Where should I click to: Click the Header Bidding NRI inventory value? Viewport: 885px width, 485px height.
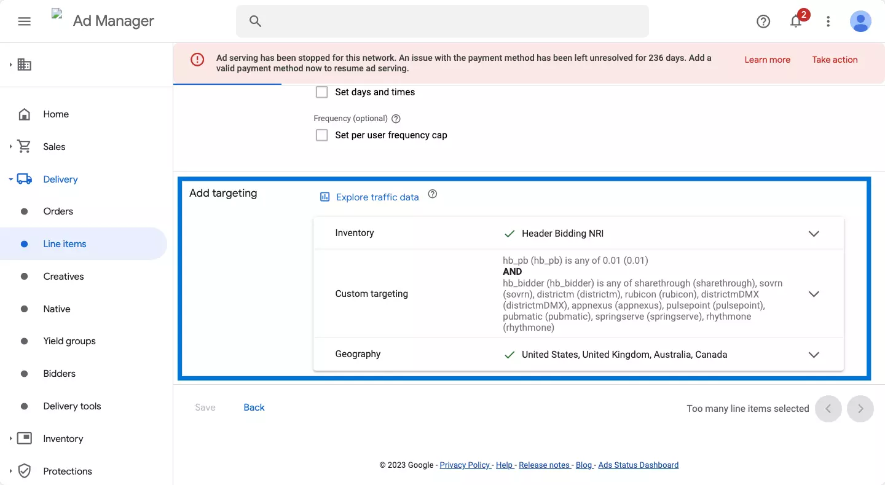(x=563, y=234)
